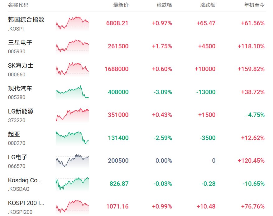The width and height of the screenshot is (273, 216).
Task: Sort by the 涨跌额 column header
Action: tap(208, 5)
